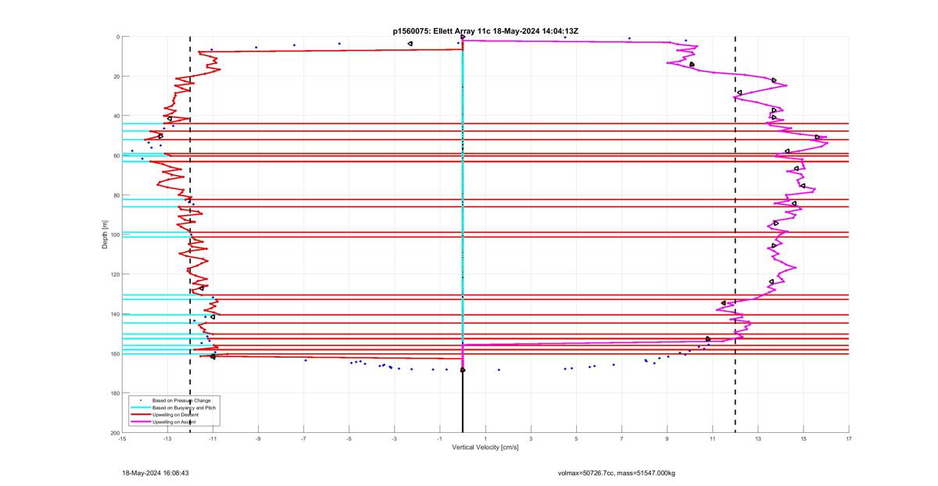The image size is (938, 486).
Task: Click the dark red legend line sample
Action: click(x=140, y=415)
